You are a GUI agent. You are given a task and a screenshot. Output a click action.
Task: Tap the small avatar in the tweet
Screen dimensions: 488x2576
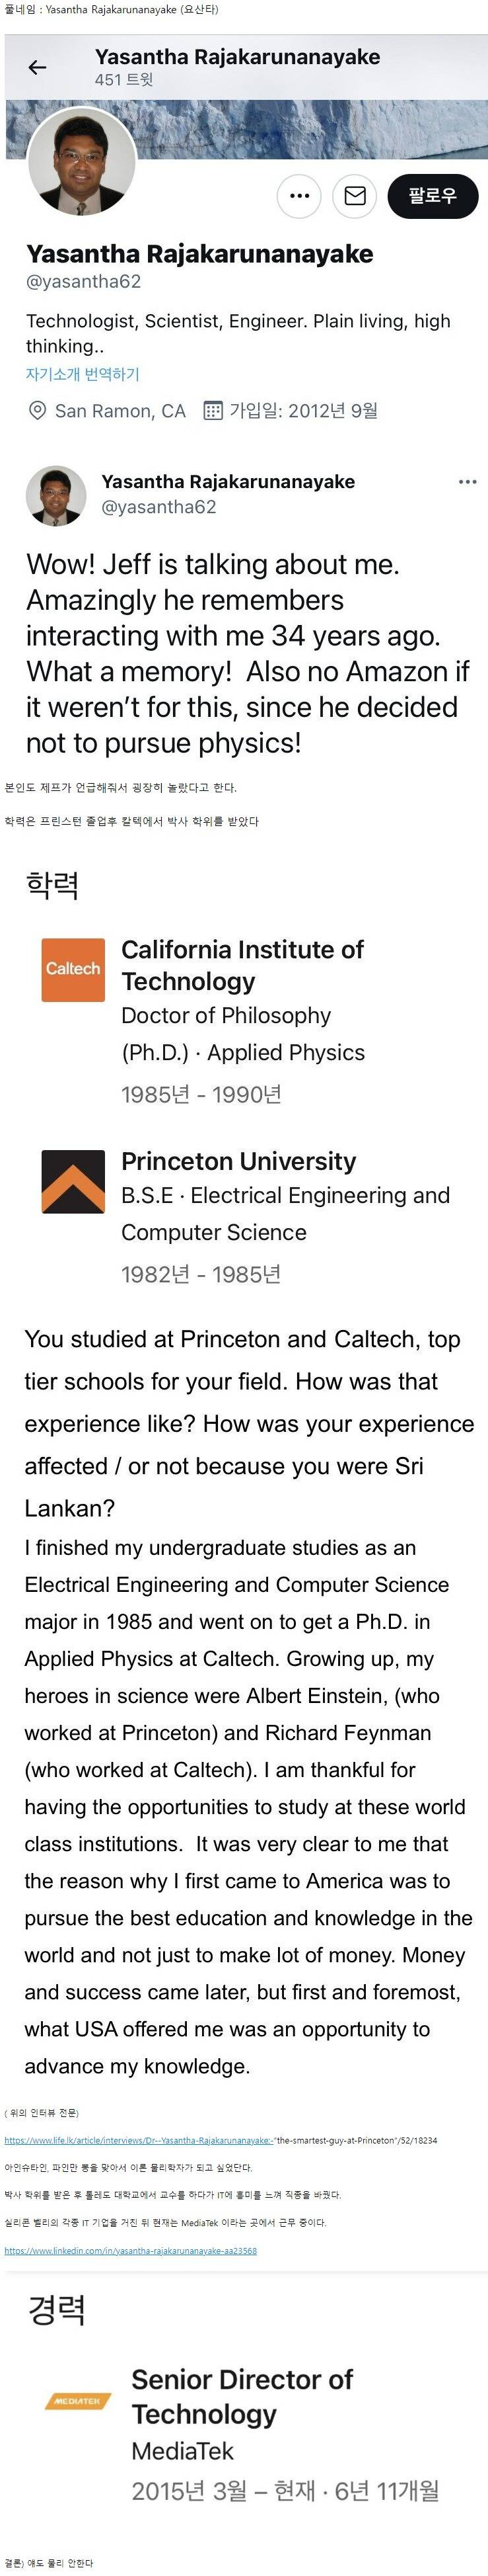[x=56, y=495]
